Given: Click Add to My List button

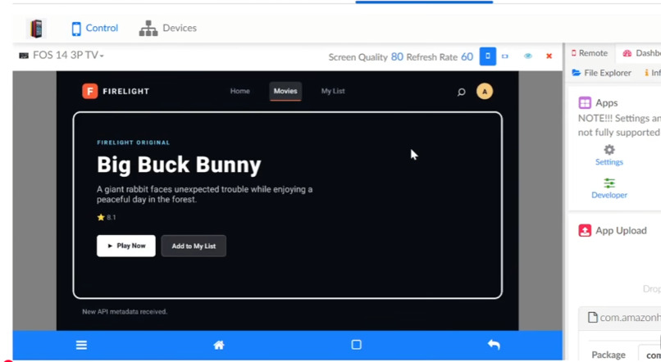Looking at the screenshot, I should point(194,246).
